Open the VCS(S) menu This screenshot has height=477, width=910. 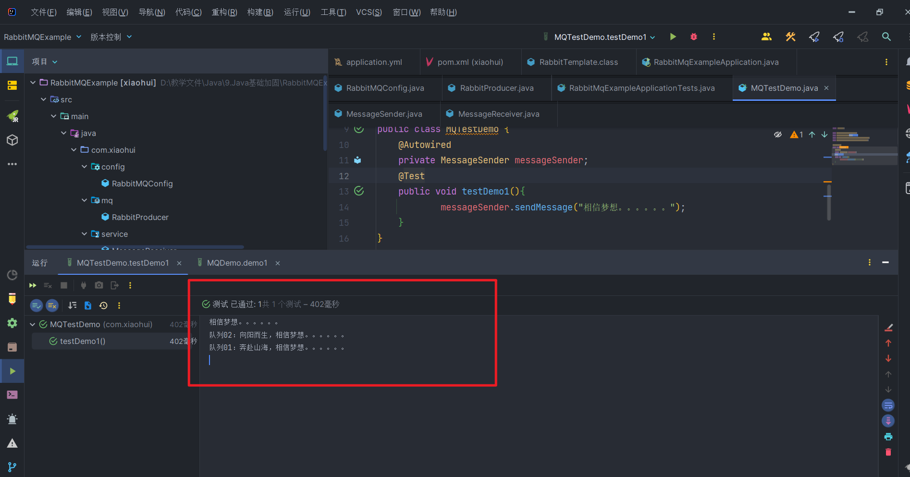369,12
